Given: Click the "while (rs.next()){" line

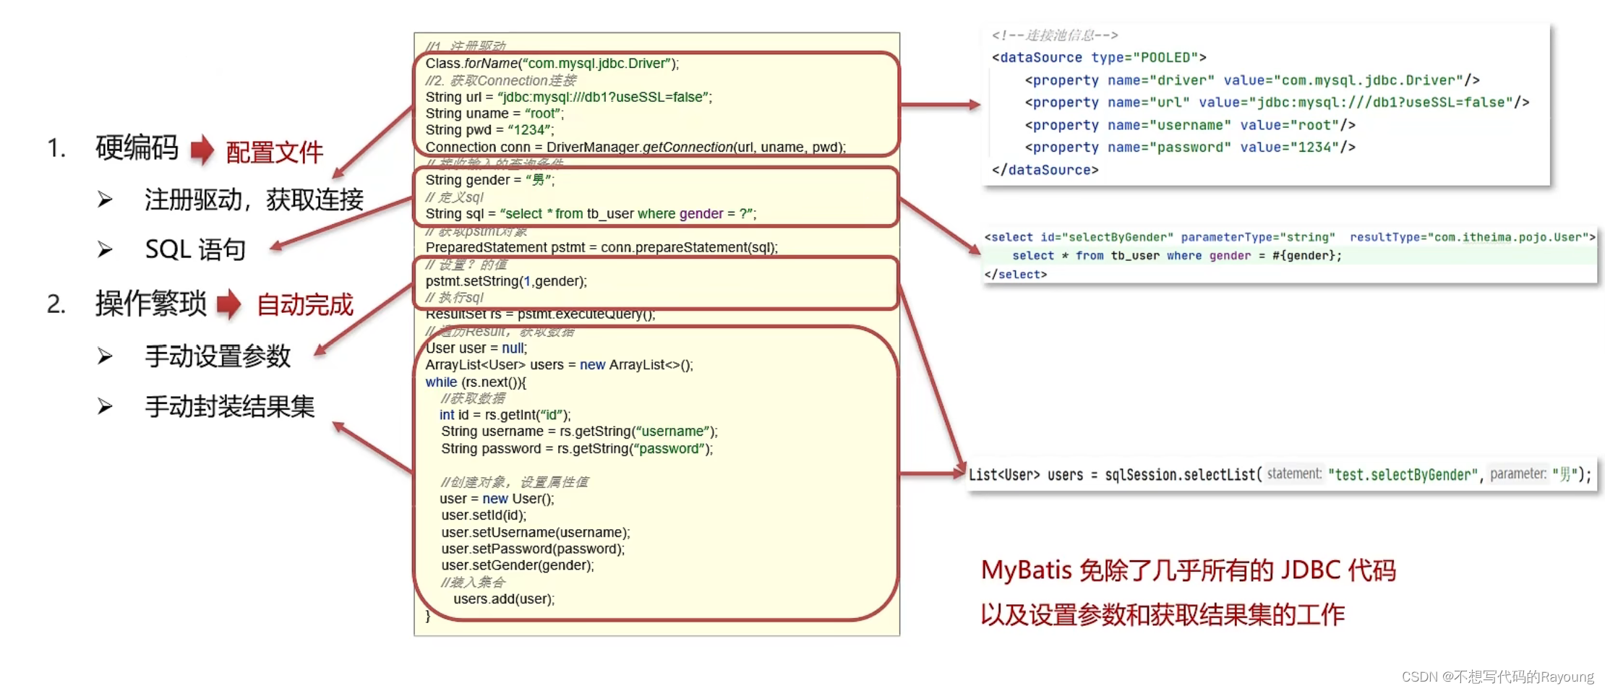Looking at the screenshot, I should 476,382.
